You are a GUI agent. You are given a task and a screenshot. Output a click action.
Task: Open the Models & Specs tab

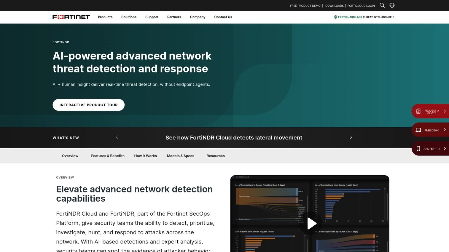click(x=181, y=156)
